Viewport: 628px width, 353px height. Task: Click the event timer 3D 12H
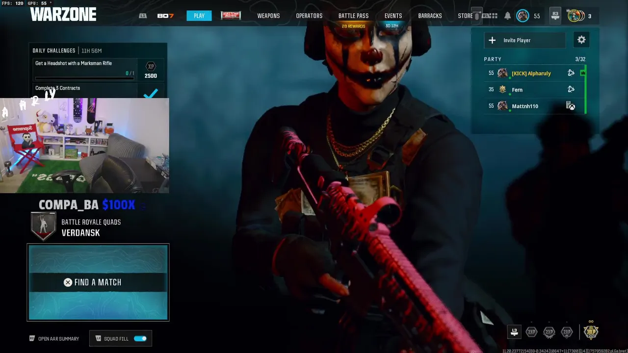(x=392, y=26)
